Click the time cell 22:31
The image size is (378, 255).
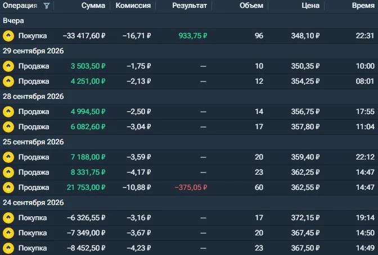(x=365, y=36)
